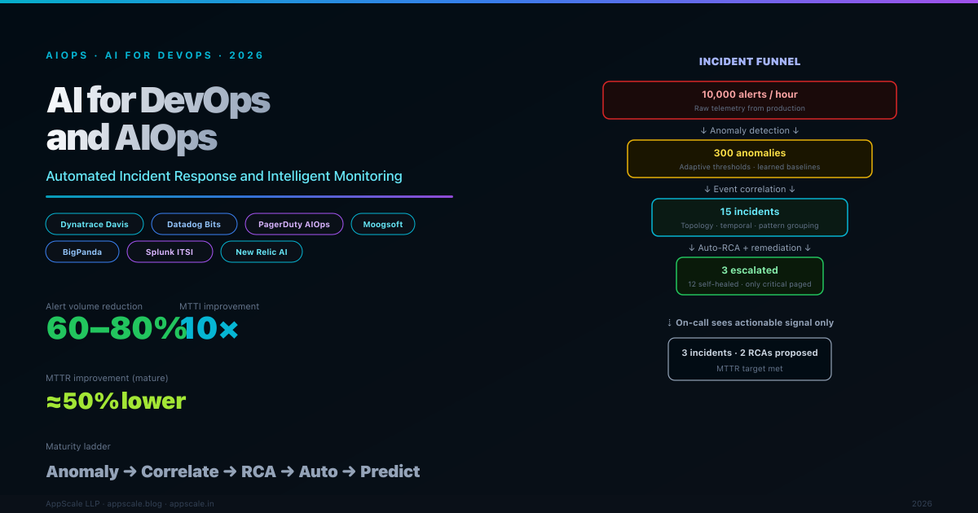Click the INCIDENT FUNNEL heading
The width and height of the screenshot is (978, 513).
pos(749,61)
